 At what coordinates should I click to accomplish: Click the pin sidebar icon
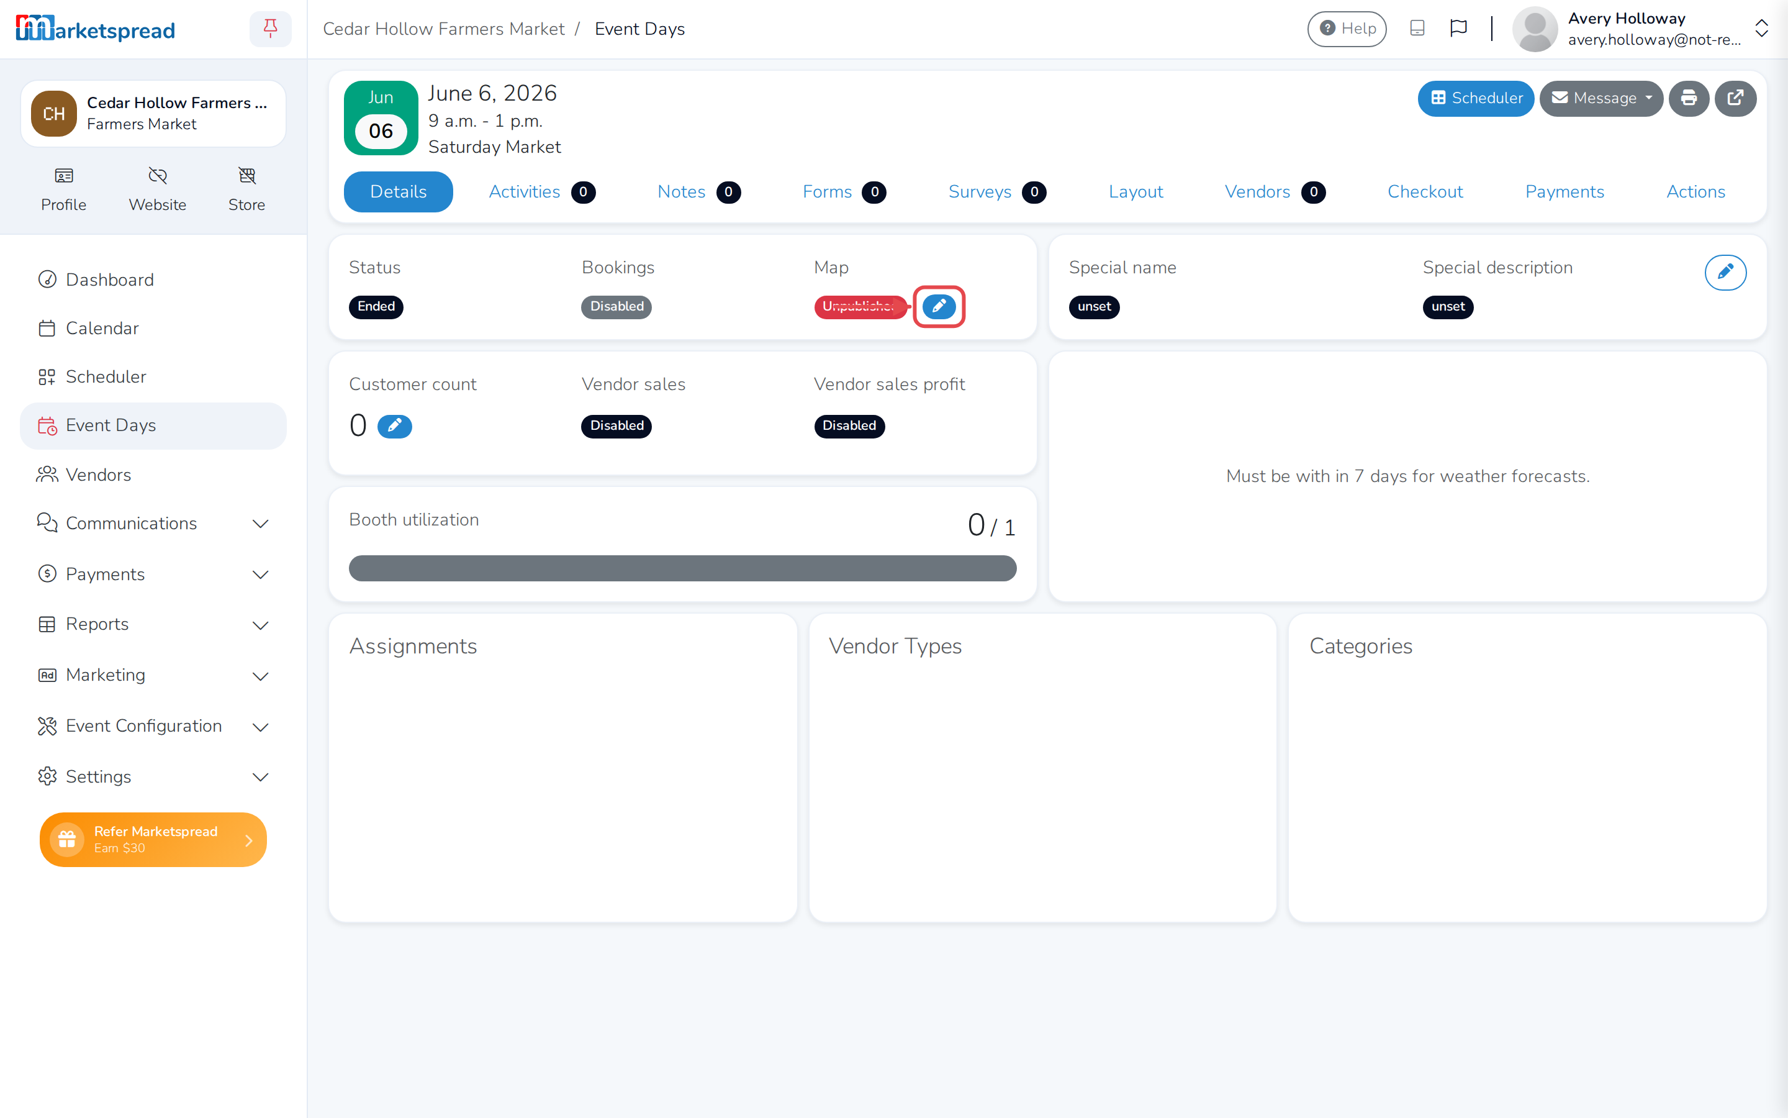(271, 29)
